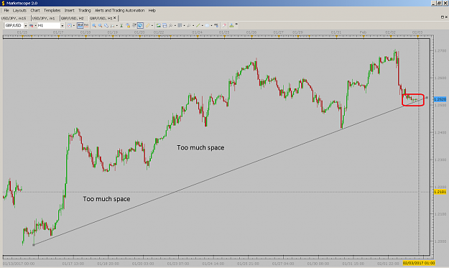Click the H1 timeframe input field

[49, 25]
